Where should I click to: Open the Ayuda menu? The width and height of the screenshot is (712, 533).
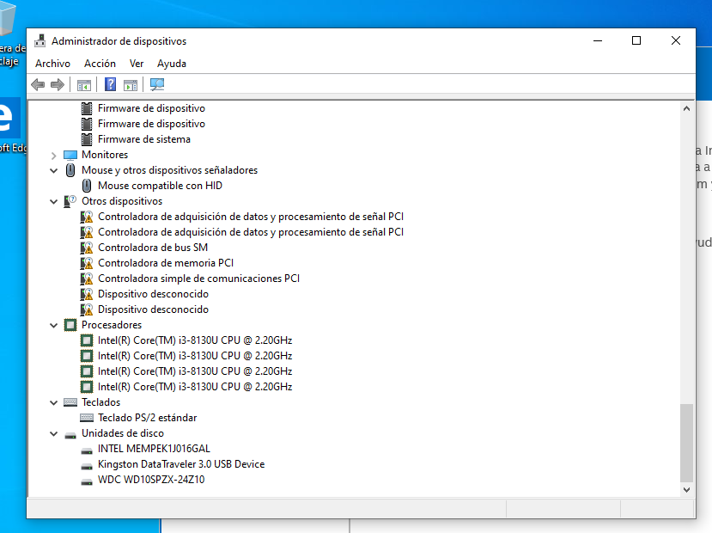tap(172, 64)
